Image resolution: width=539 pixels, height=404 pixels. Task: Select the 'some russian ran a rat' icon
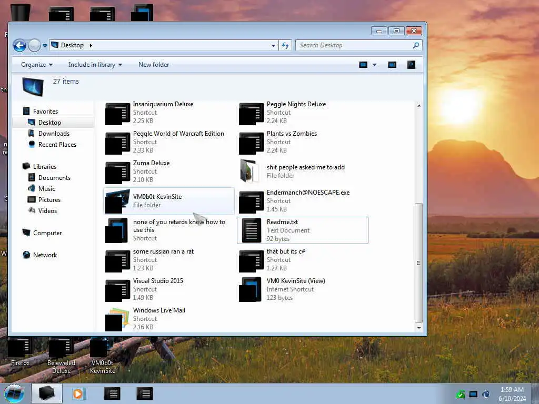[117, 261]
